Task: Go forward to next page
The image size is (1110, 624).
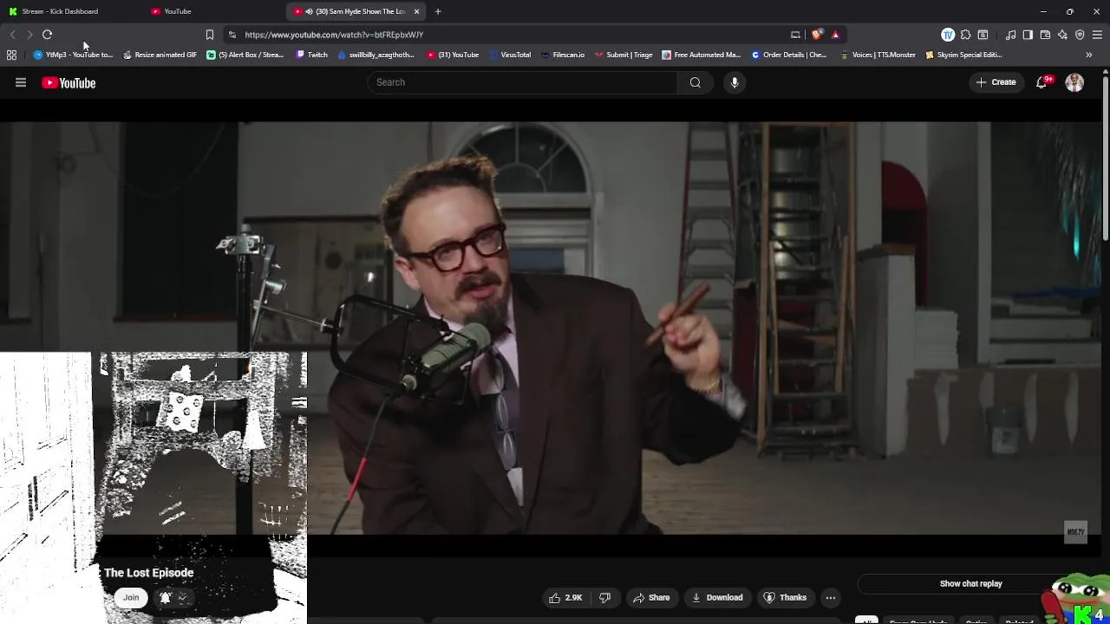Action: [x=29, y=35]
